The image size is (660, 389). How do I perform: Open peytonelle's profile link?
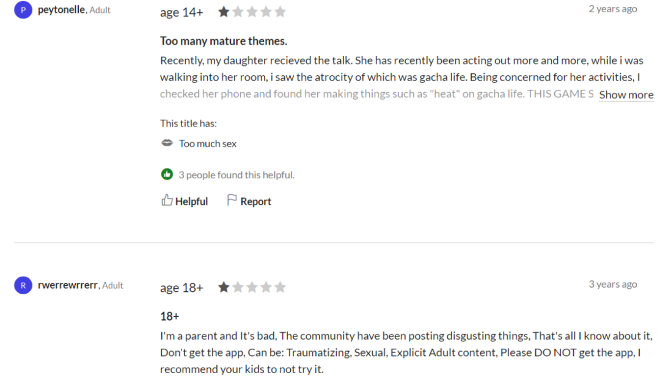pyautogui.click(x=62, y=10)
